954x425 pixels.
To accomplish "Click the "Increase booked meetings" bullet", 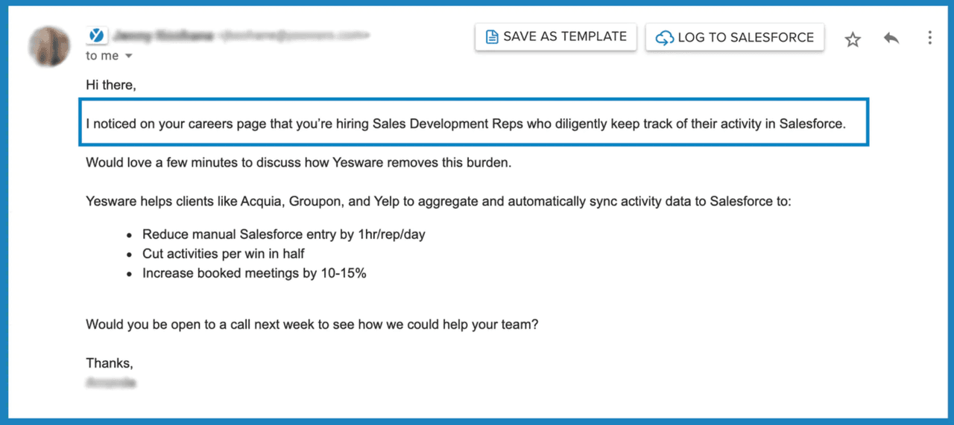I will (254, 273).
